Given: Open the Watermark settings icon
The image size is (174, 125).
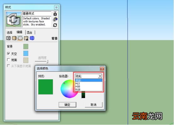Looking at the screenshot, I should 26,38.
